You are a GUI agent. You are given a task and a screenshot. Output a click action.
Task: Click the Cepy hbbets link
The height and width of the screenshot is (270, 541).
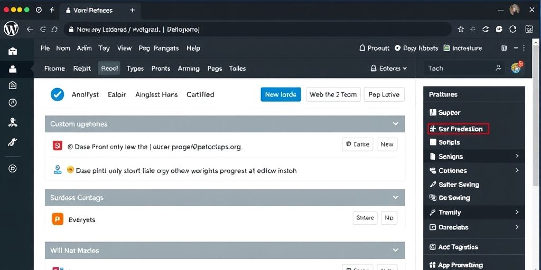[416, 48]
